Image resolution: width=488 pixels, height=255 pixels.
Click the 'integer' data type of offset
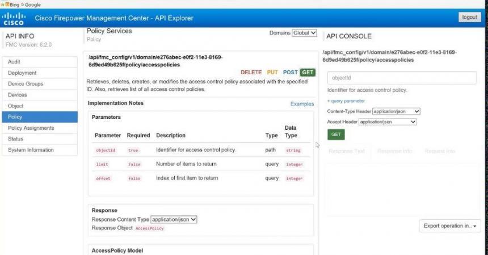(294, 179)
